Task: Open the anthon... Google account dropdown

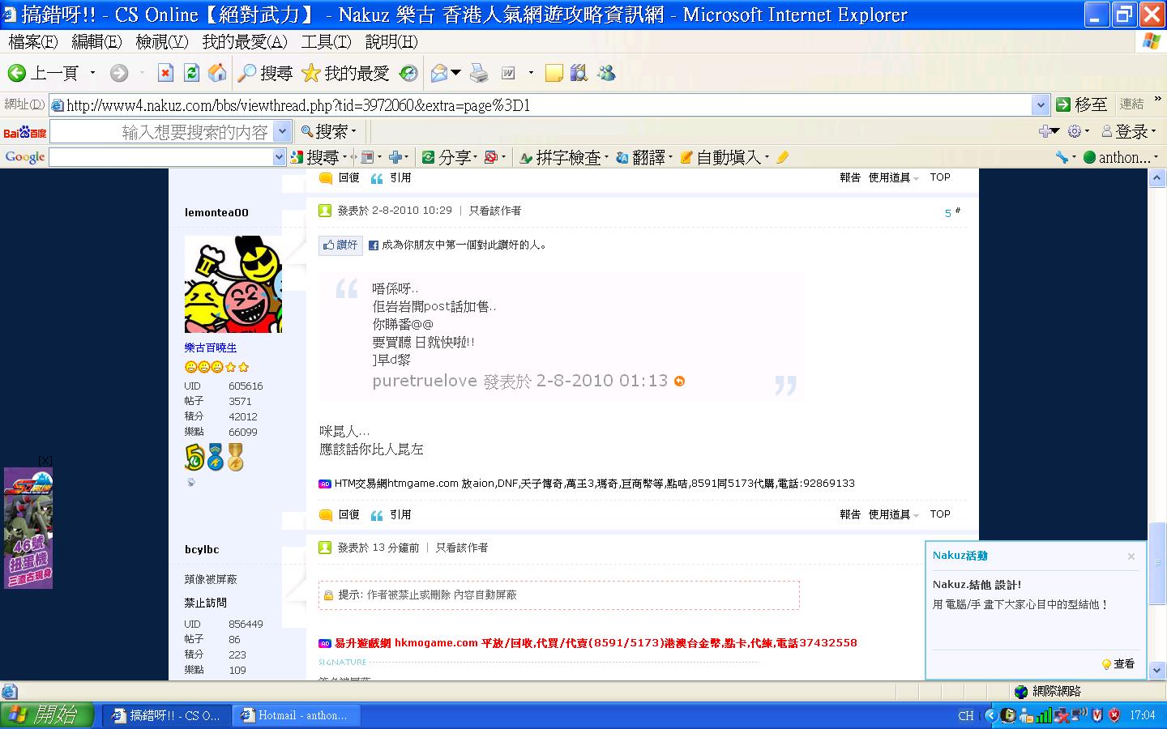Action: 1120,157
